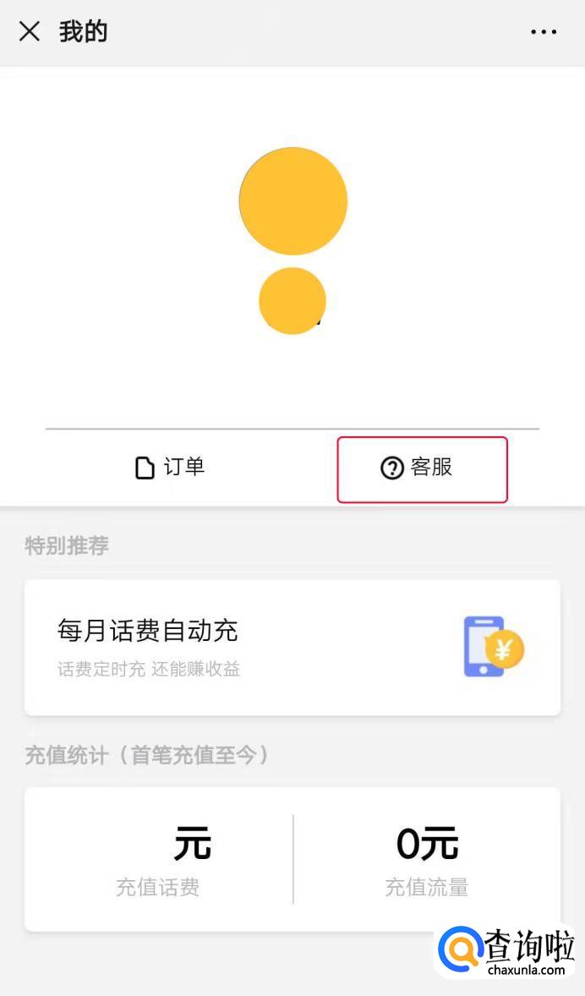This screenshot has width=585, height=996.
Task: Open the 订单 orders tab label
Action: pos(184,467)
